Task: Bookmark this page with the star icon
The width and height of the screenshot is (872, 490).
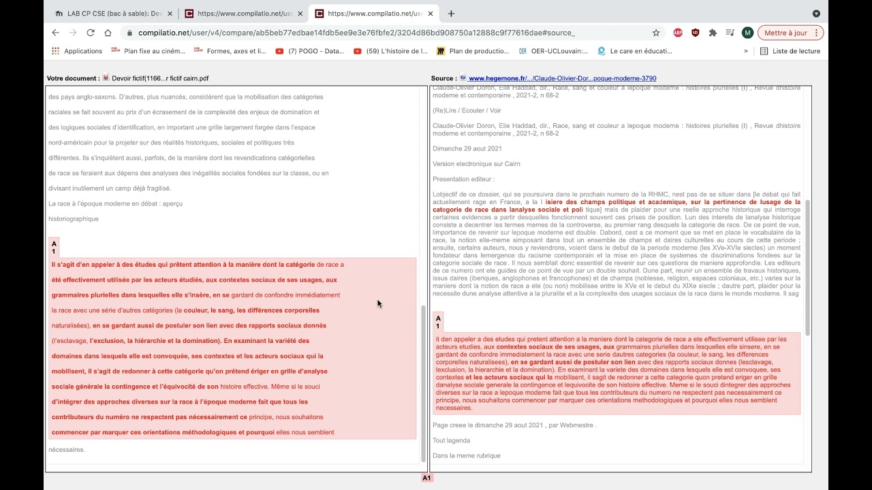Action: click(656, 33)
